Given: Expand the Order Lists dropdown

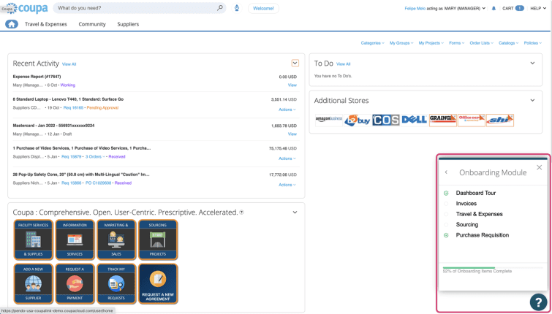Looking at the screenshot, I should coord(481,43).
